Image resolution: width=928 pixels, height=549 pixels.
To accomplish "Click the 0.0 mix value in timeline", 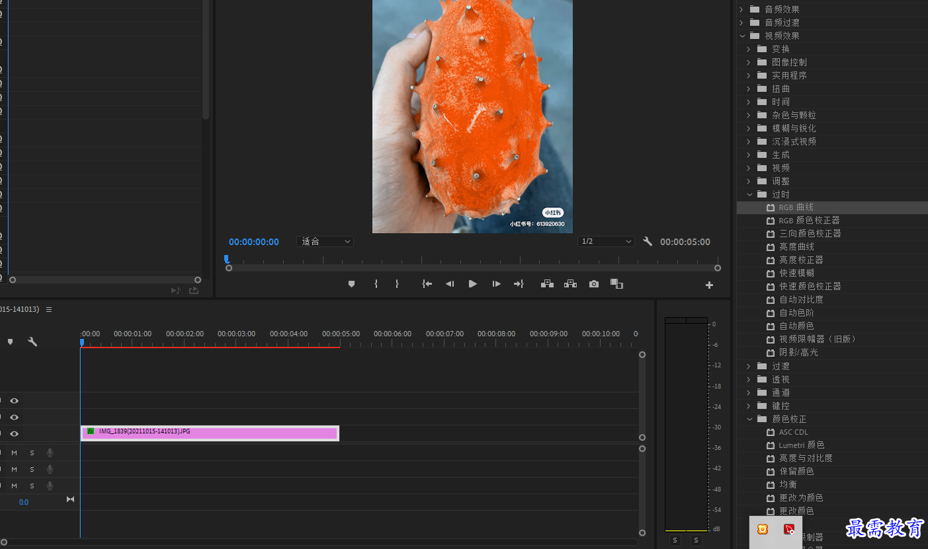I will [24, 502].
